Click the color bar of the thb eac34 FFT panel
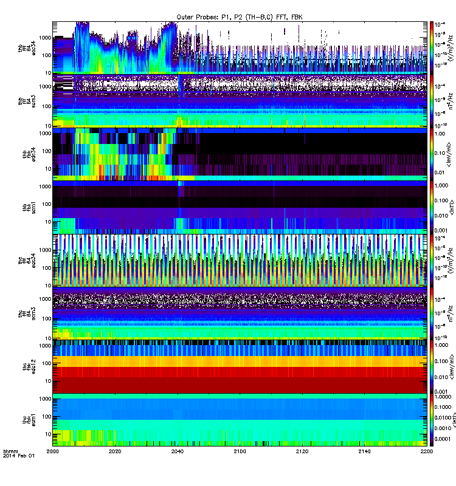This screenshot has height=486, width=456. coord(431,47)
